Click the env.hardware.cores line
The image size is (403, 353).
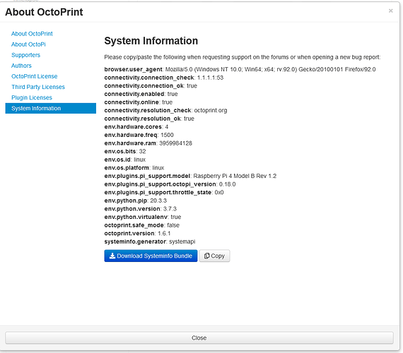(x=136, y=127)
